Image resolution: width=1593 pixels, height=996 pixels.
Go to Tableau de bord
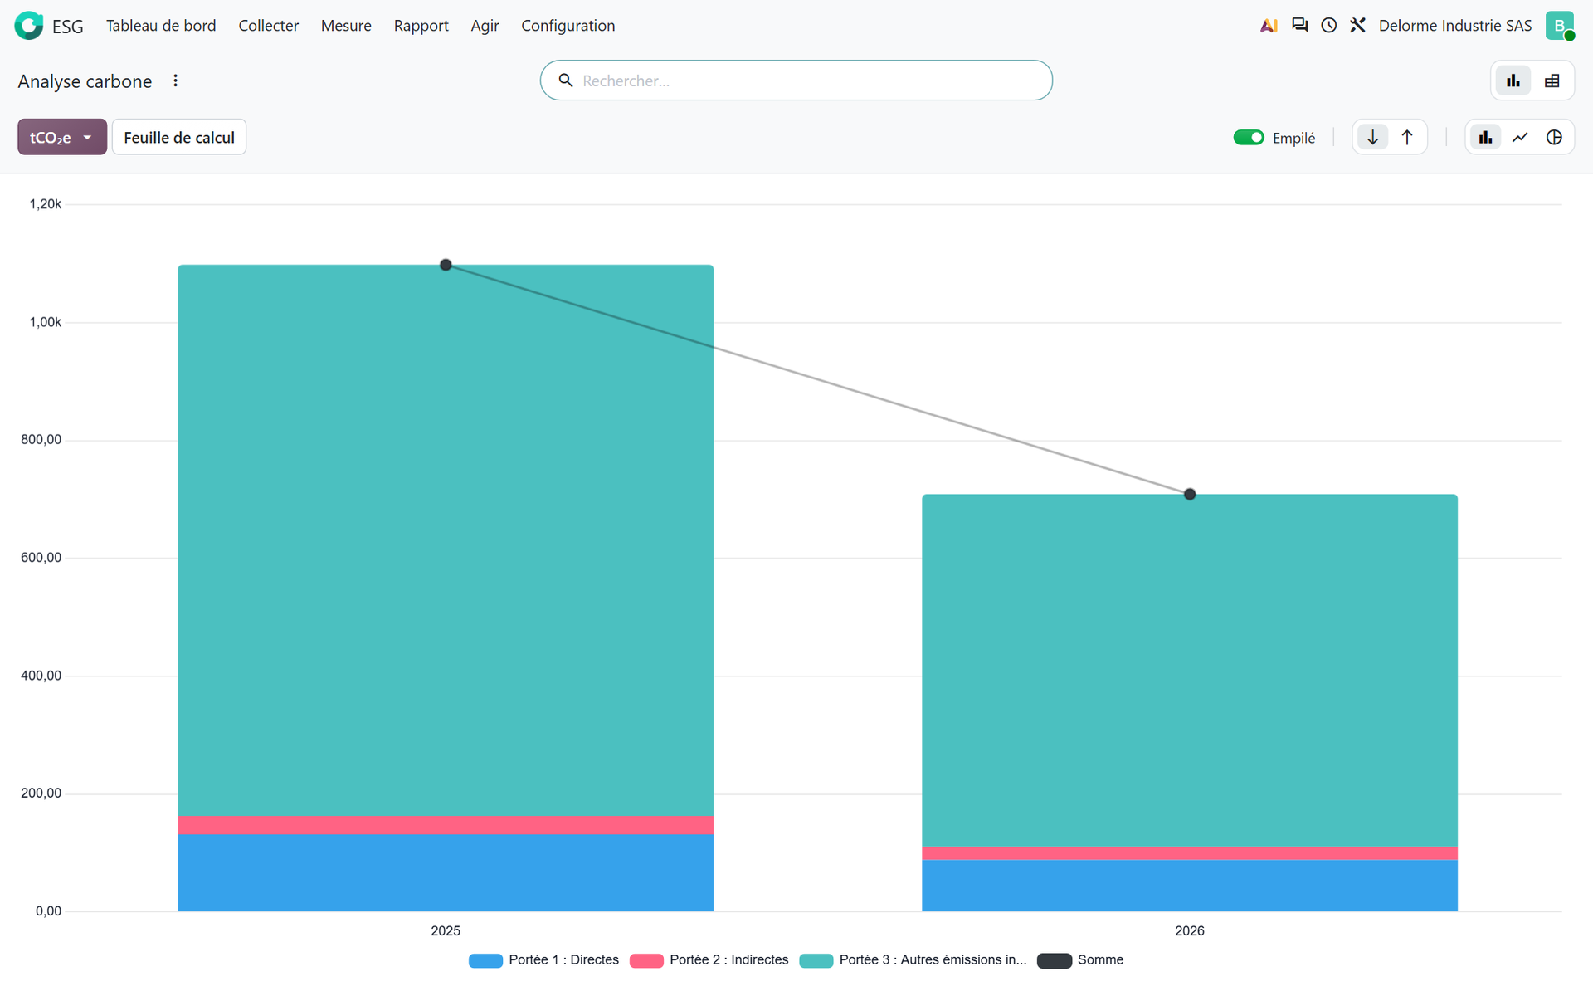161,26
